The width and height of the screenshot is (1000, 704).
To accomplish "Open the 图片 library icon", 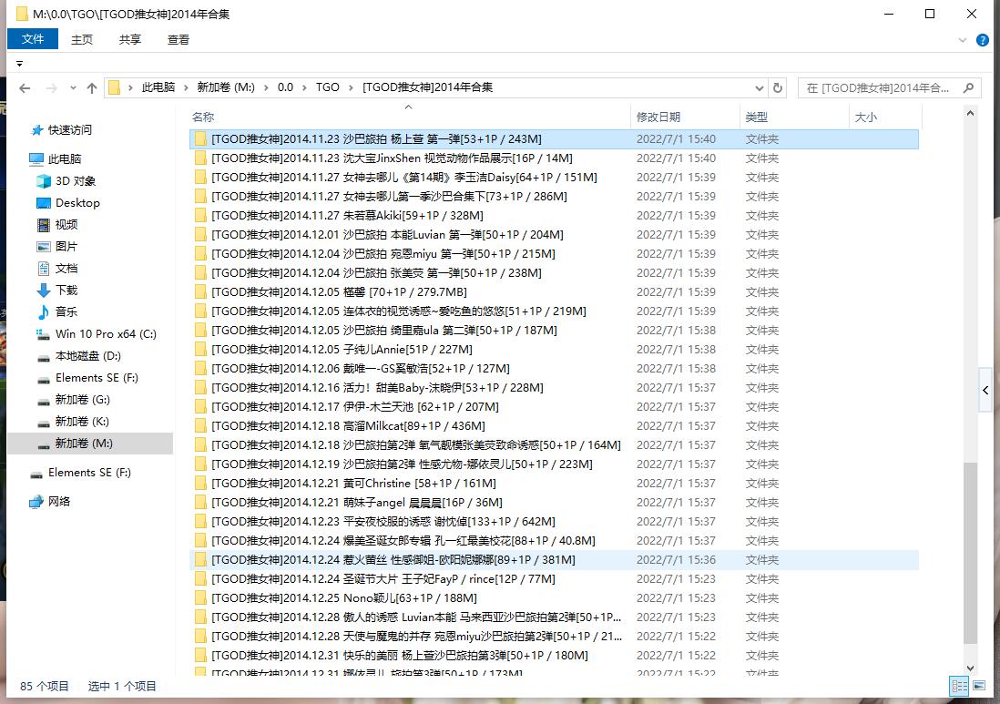I will pyautogui.click(x=44, y=246).
